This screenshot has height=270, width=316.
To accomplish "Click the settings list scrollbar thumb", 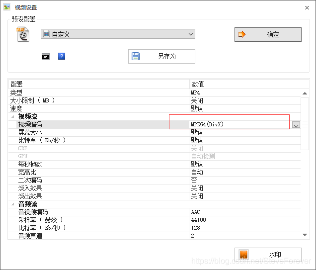I will 305,124.
